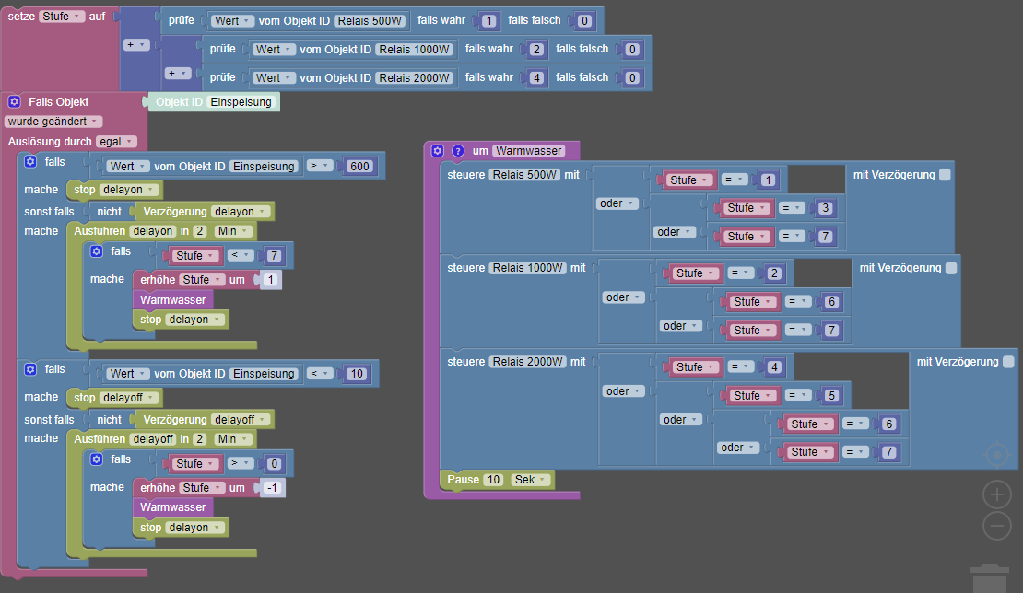This screenshot has height=593, width=1023.
Task: Center the workspace with the crosshair icon
Action: 997,454
